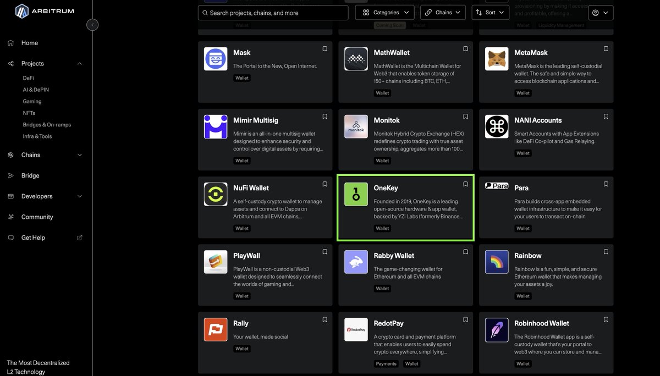Click the Bridge icon in the sidebar
This screenshot has width=660, height=376.
point(10,176)
